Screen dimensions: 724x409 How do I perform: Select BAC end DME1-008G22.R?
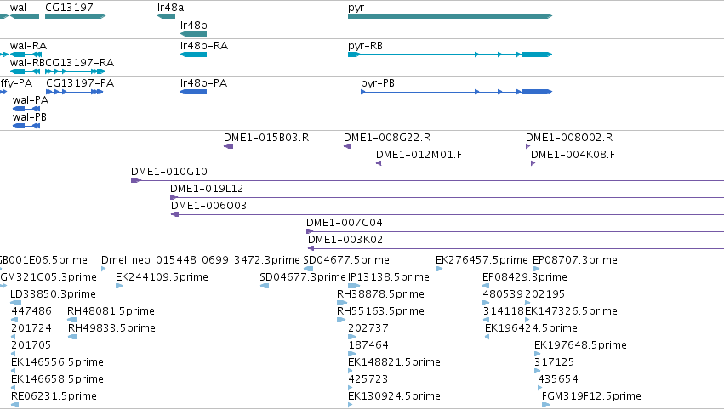(347, 146)
